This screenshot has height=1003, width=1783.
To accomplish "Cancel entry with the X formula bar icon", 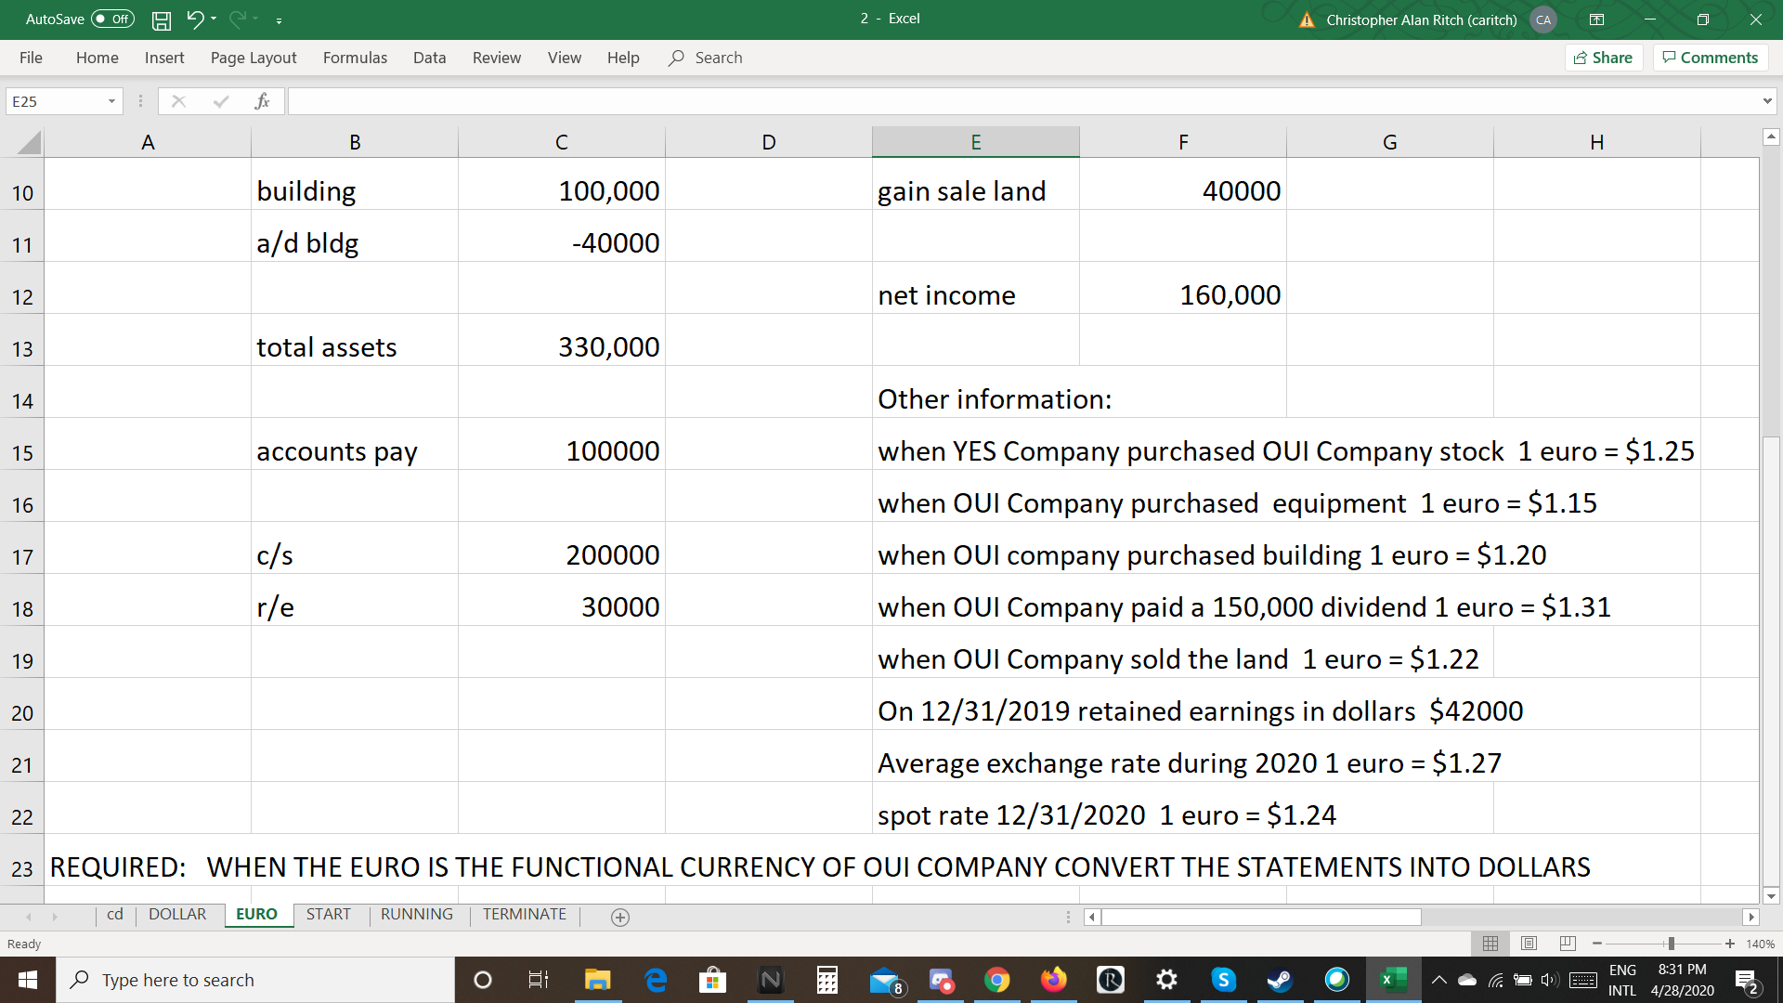I will [x=178, y=100].
